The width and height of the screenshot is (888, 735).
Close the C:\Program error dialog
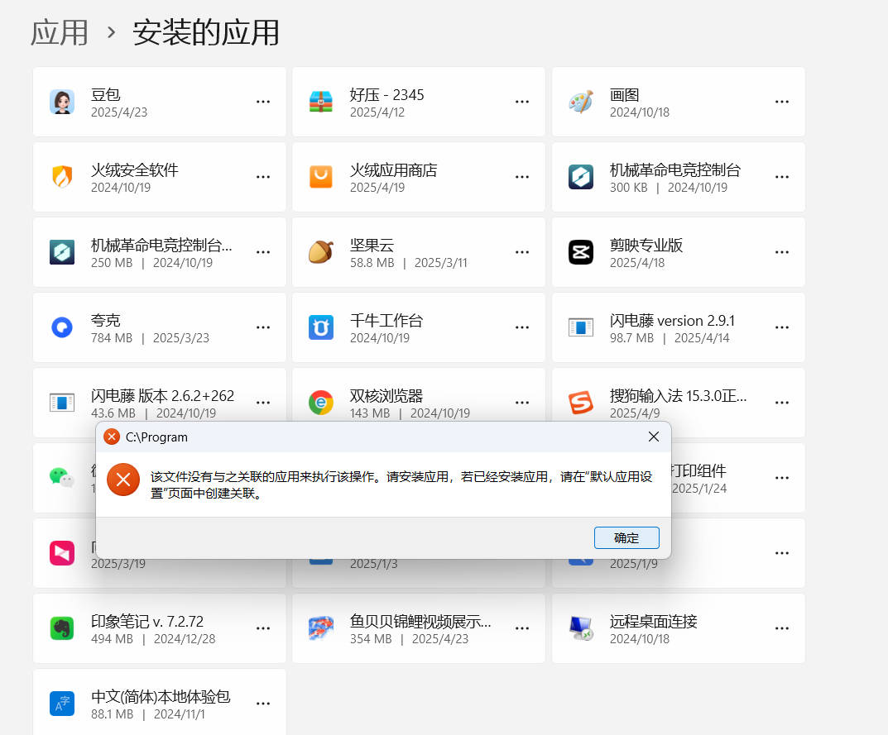[x=654, y=437]
